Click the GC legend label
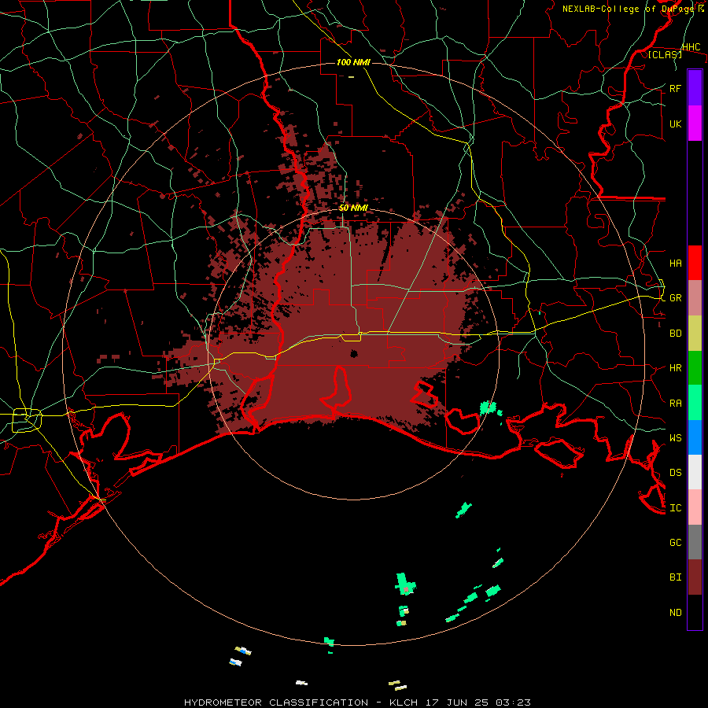The height and width of the screenshot is (708, 708). point(675,543)
